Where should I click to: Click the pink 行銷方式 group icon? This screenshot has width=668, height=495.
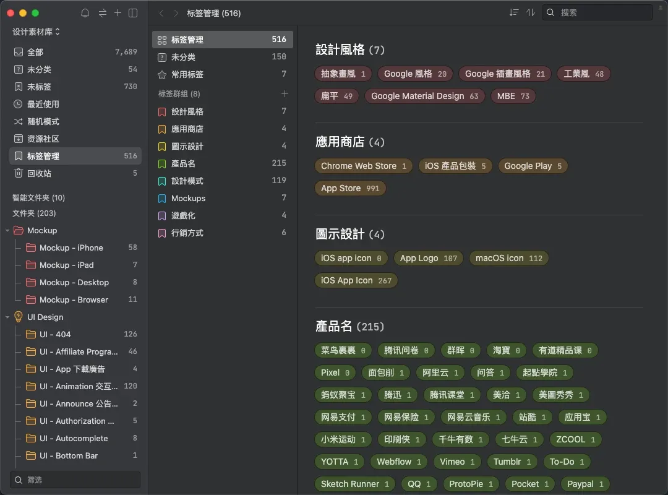162,233
